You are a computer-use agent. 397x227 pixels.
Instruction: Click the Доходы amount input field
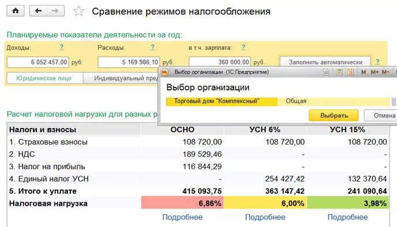pyautogui.click(x=38, y=62)
